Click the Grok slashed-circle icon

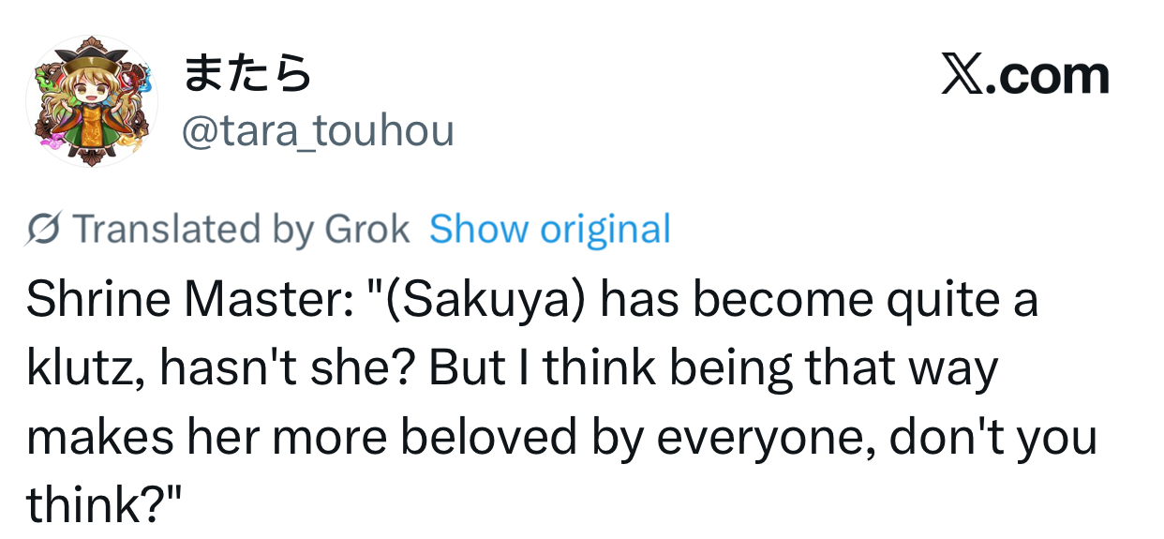pyautogui.click(x=44, y=229)
